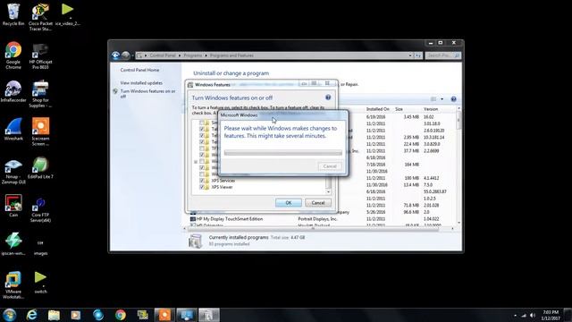Click OK in Windows Features dialog
This screenshot has height=322, width=572.
tap(289, 203)
